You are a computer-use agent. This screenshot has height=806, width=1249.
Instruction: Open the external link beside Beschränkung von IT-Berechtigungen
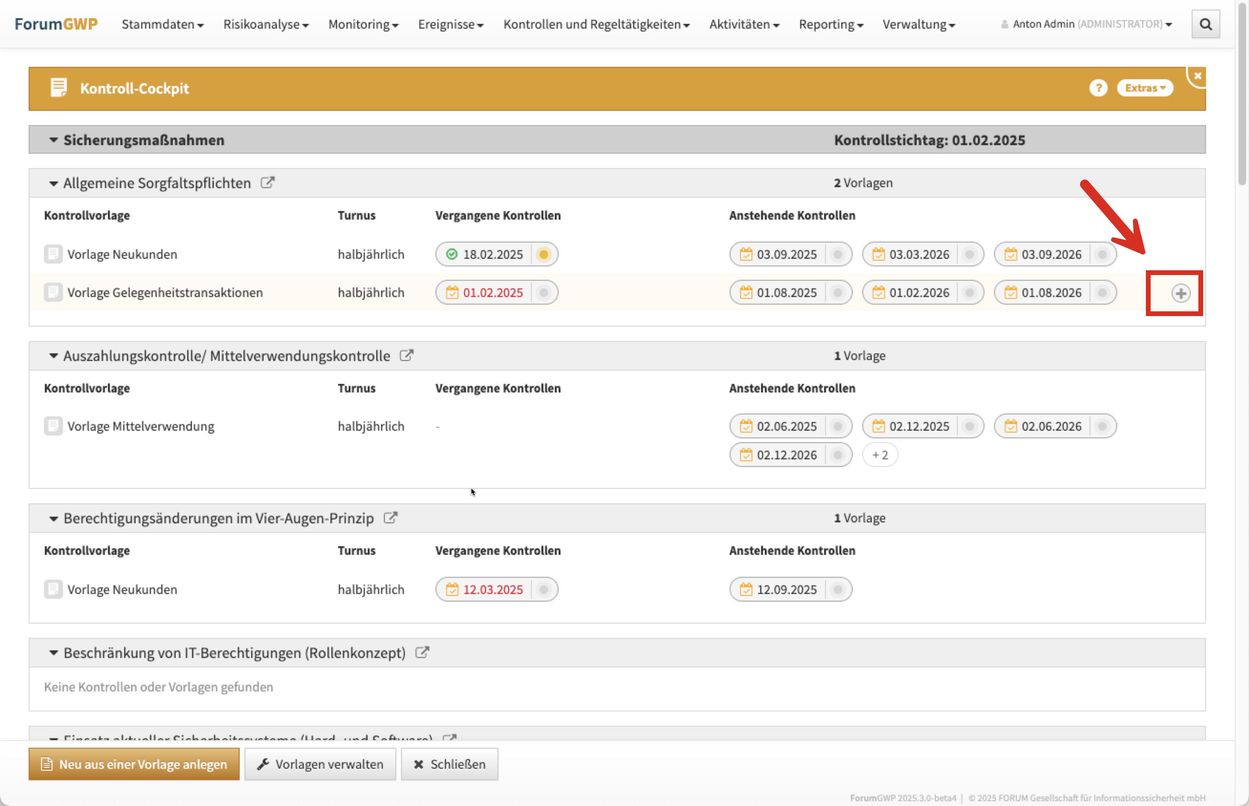click(x=422, y=653)
